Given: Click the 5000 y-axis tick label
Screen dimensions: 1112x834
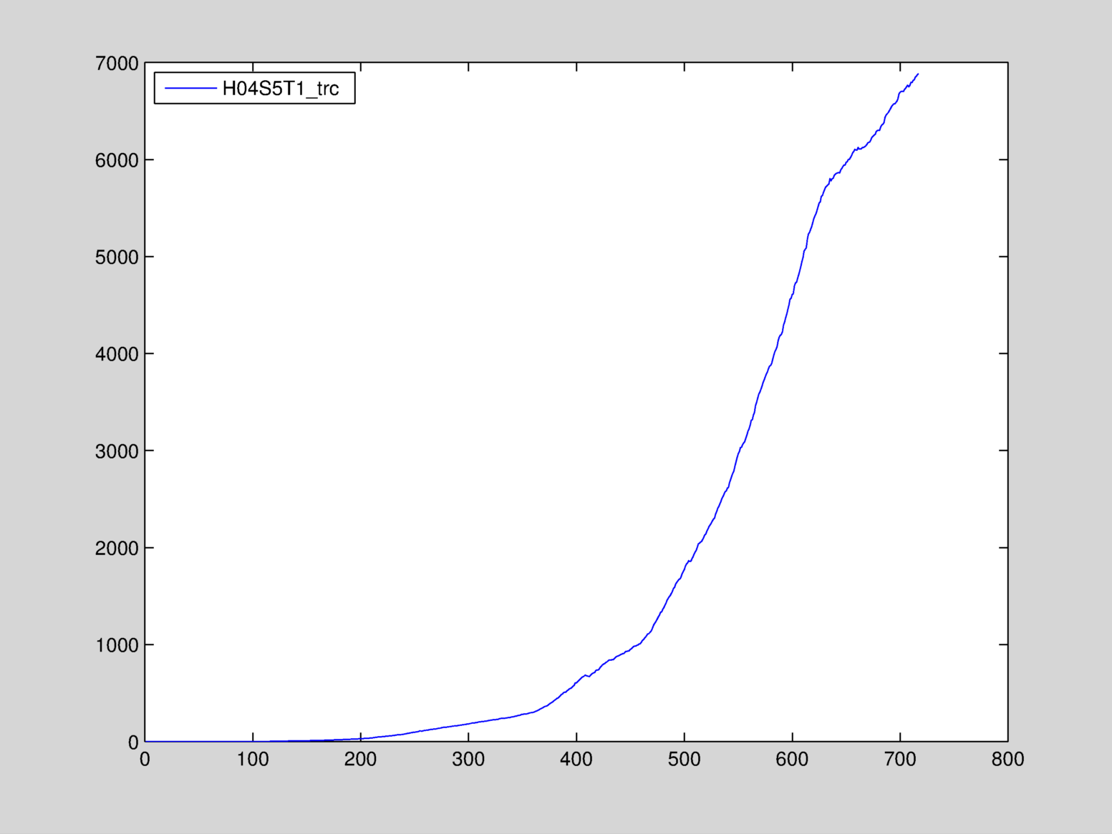Looking at the screenshot, I should click(117, 257).
